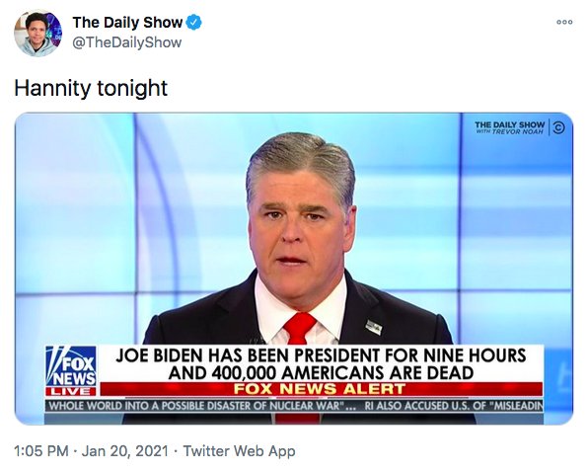
Task: Click the flag lapel pin on the suit
Action: click(x=374, y=327)
